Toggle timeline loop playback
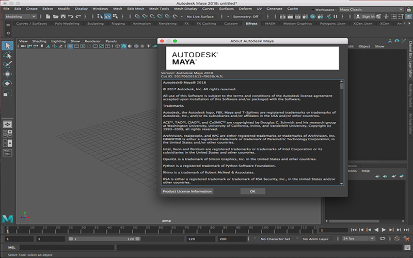The image size is (413, 258). coord(382,238)
